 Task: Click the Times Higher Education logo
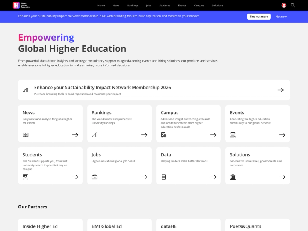coord(21,5)
